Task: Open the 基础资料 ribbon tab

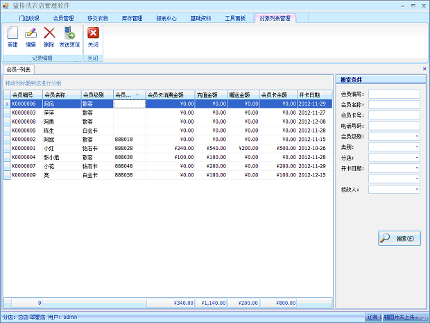Action: click(x=201, y=18)
